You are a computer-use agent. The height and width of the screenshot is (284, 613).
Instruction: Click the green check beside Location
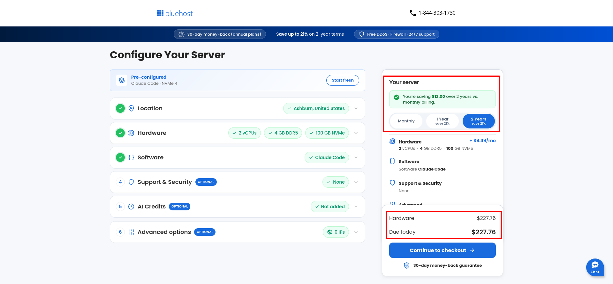(x=120, y=108)
